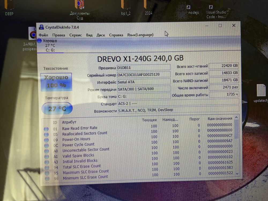
Task: Click the host writes value 14833 GB
Action: 224,73
